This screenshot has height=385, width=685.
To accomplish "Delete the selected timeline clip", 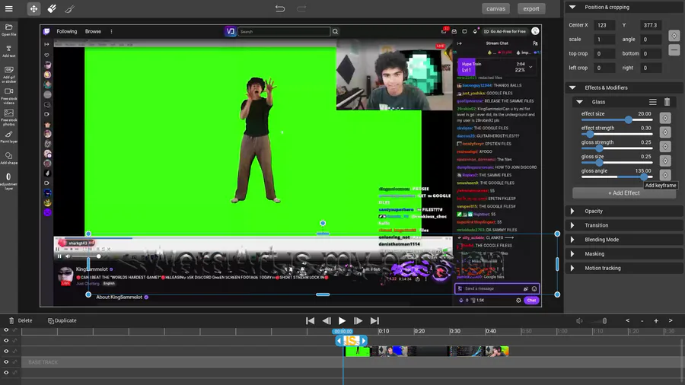I will click(x=21, y=320).
